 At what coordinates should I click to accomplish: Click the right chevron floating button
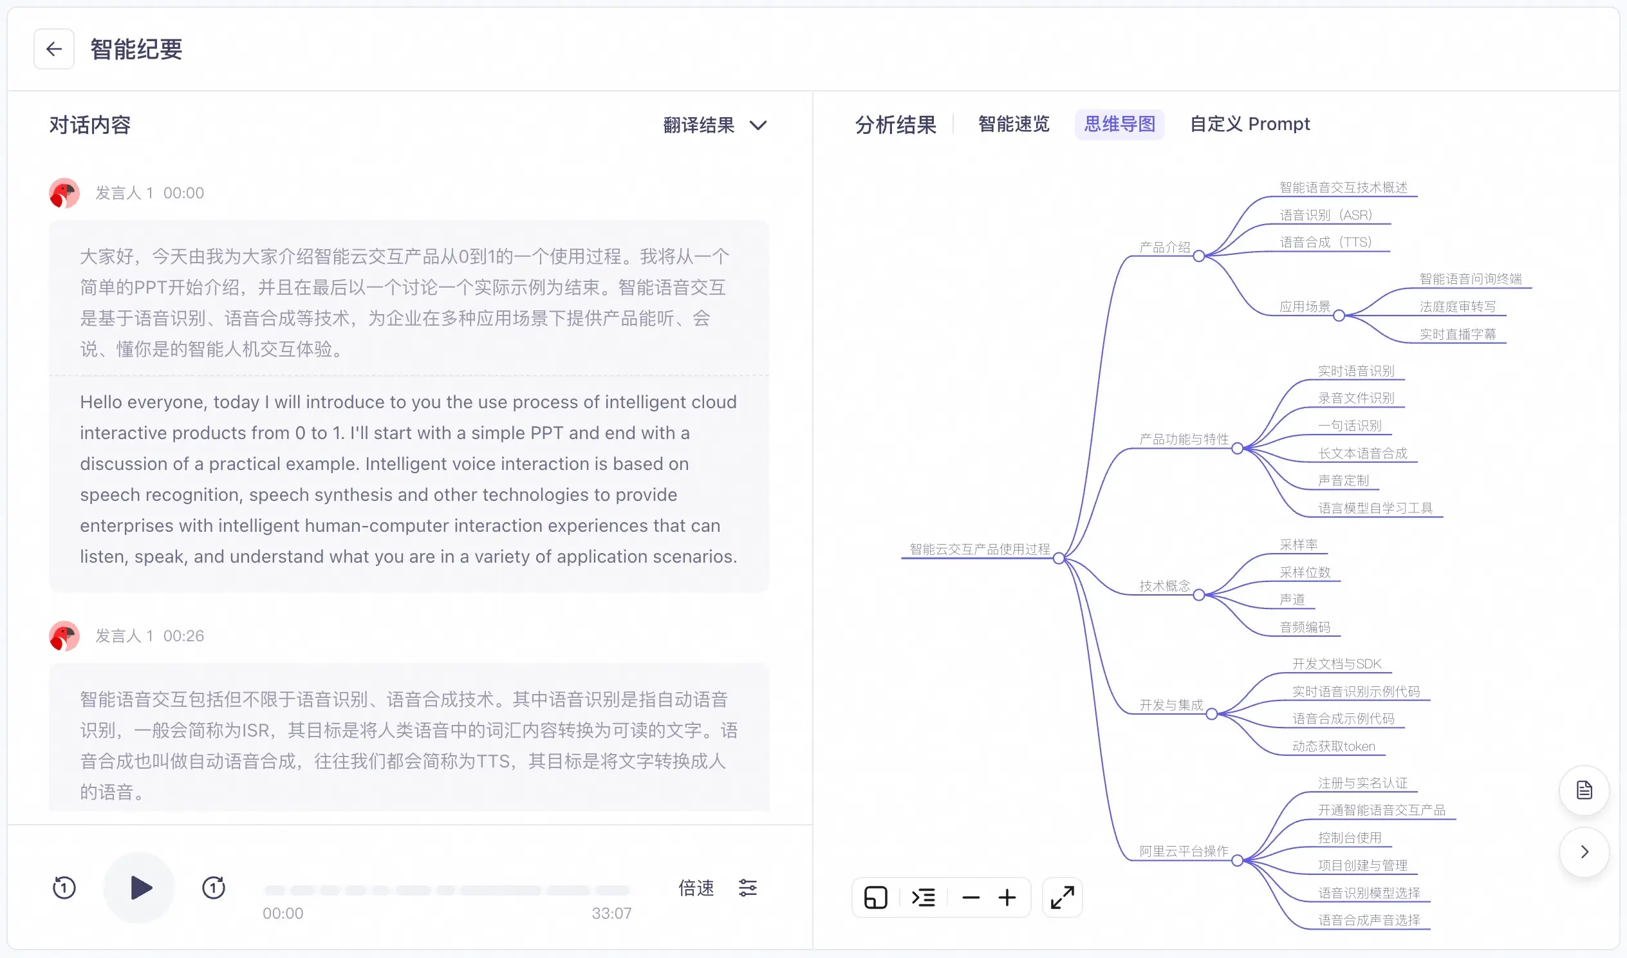point(1584,851)
